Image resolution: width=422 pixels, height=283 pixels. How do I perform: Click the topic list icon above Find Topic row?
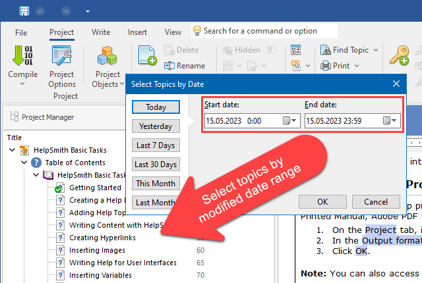point(296,50)
